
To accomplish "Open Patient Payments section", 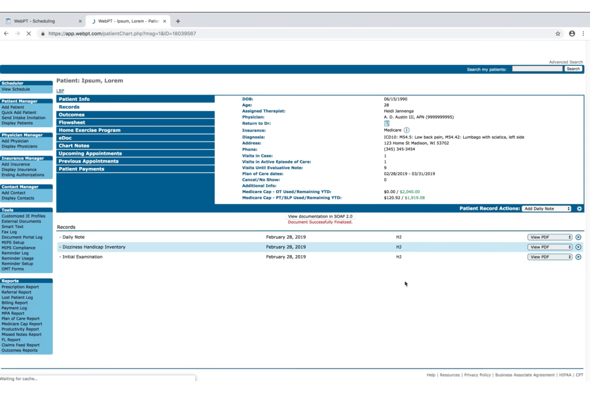I will pos(136,169).
